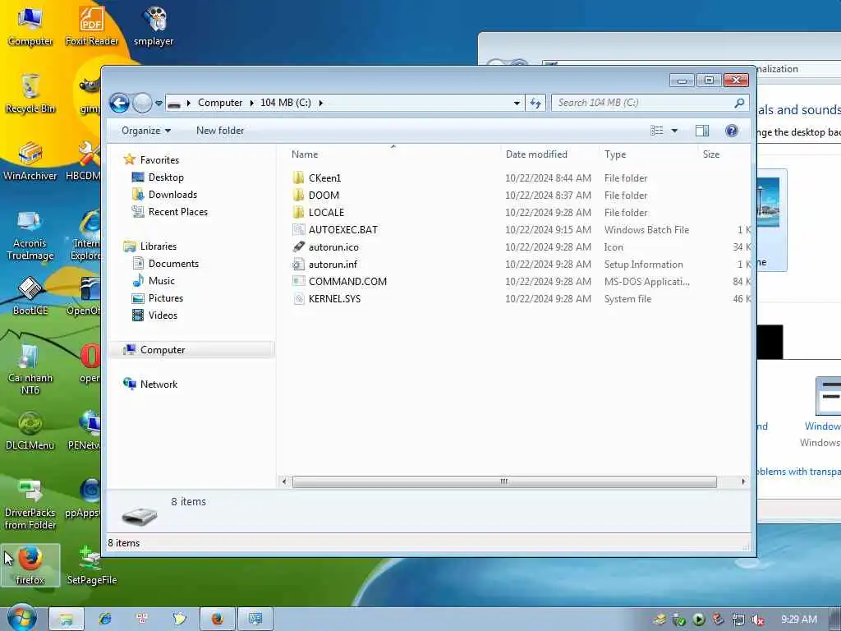Screen dimensions: 841x631
Task: Select the DOOM folder
Action: [324, 196]
